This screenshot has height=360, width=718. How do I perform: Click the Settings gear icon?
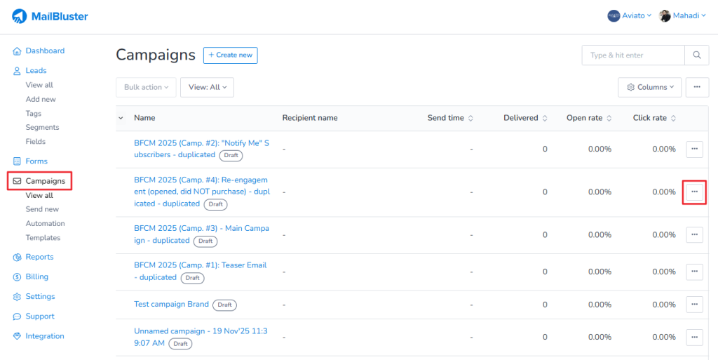pyautogui.click(x=17, y=296)
